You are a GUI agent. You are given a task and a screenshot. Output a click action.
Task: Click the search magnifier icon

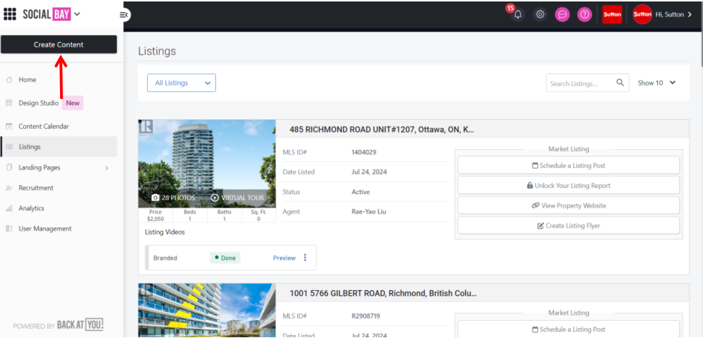tap(620, 83)
